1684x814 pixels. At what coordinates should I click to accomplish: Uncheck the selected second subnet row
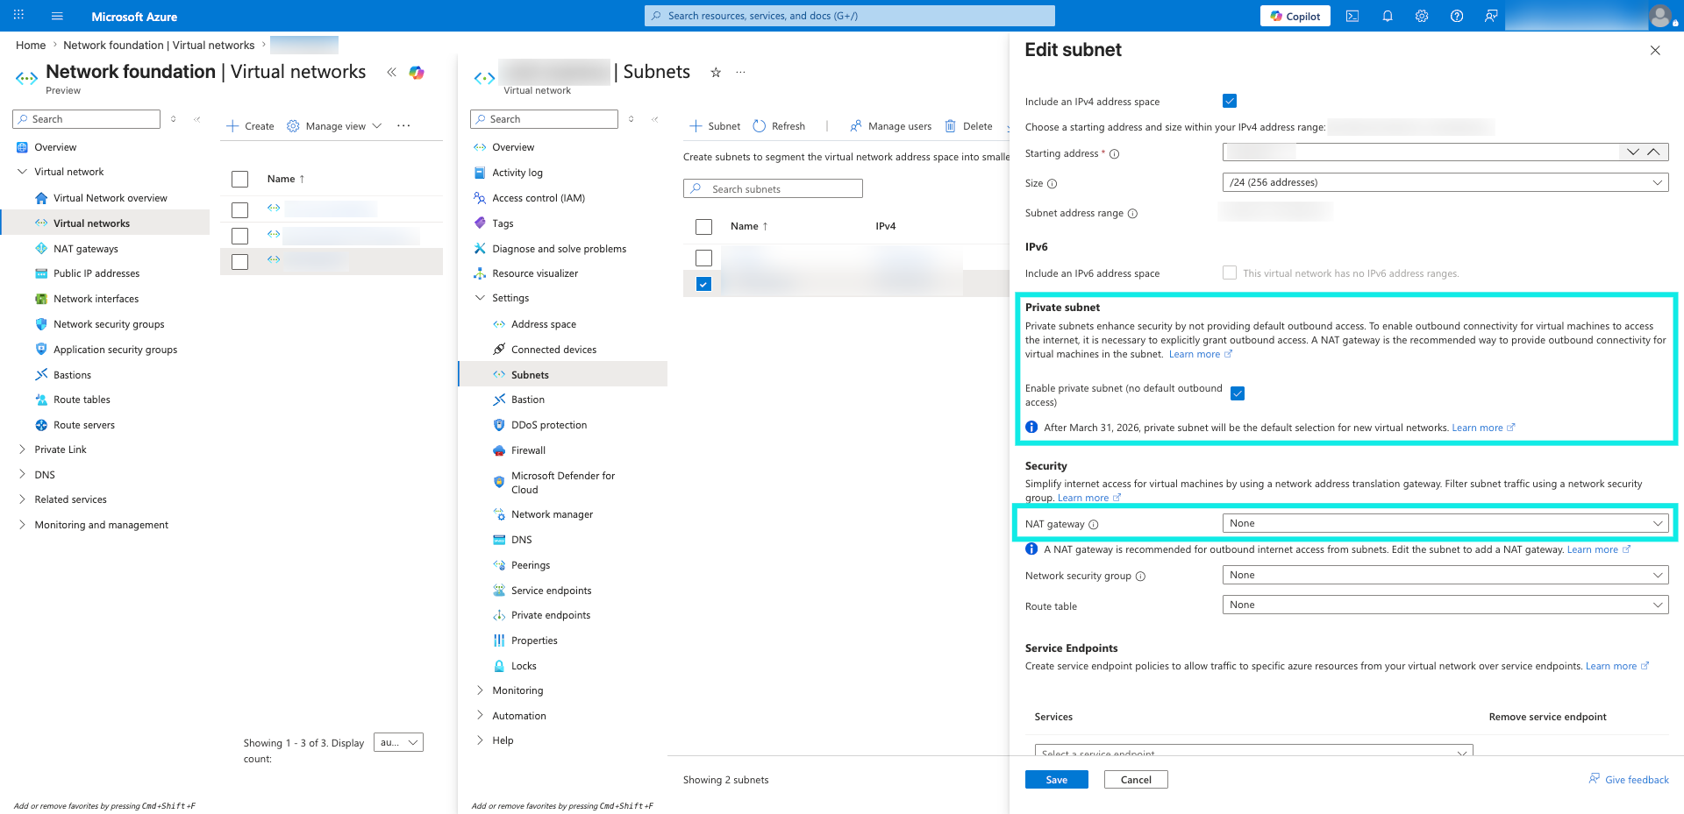[703, 284]
